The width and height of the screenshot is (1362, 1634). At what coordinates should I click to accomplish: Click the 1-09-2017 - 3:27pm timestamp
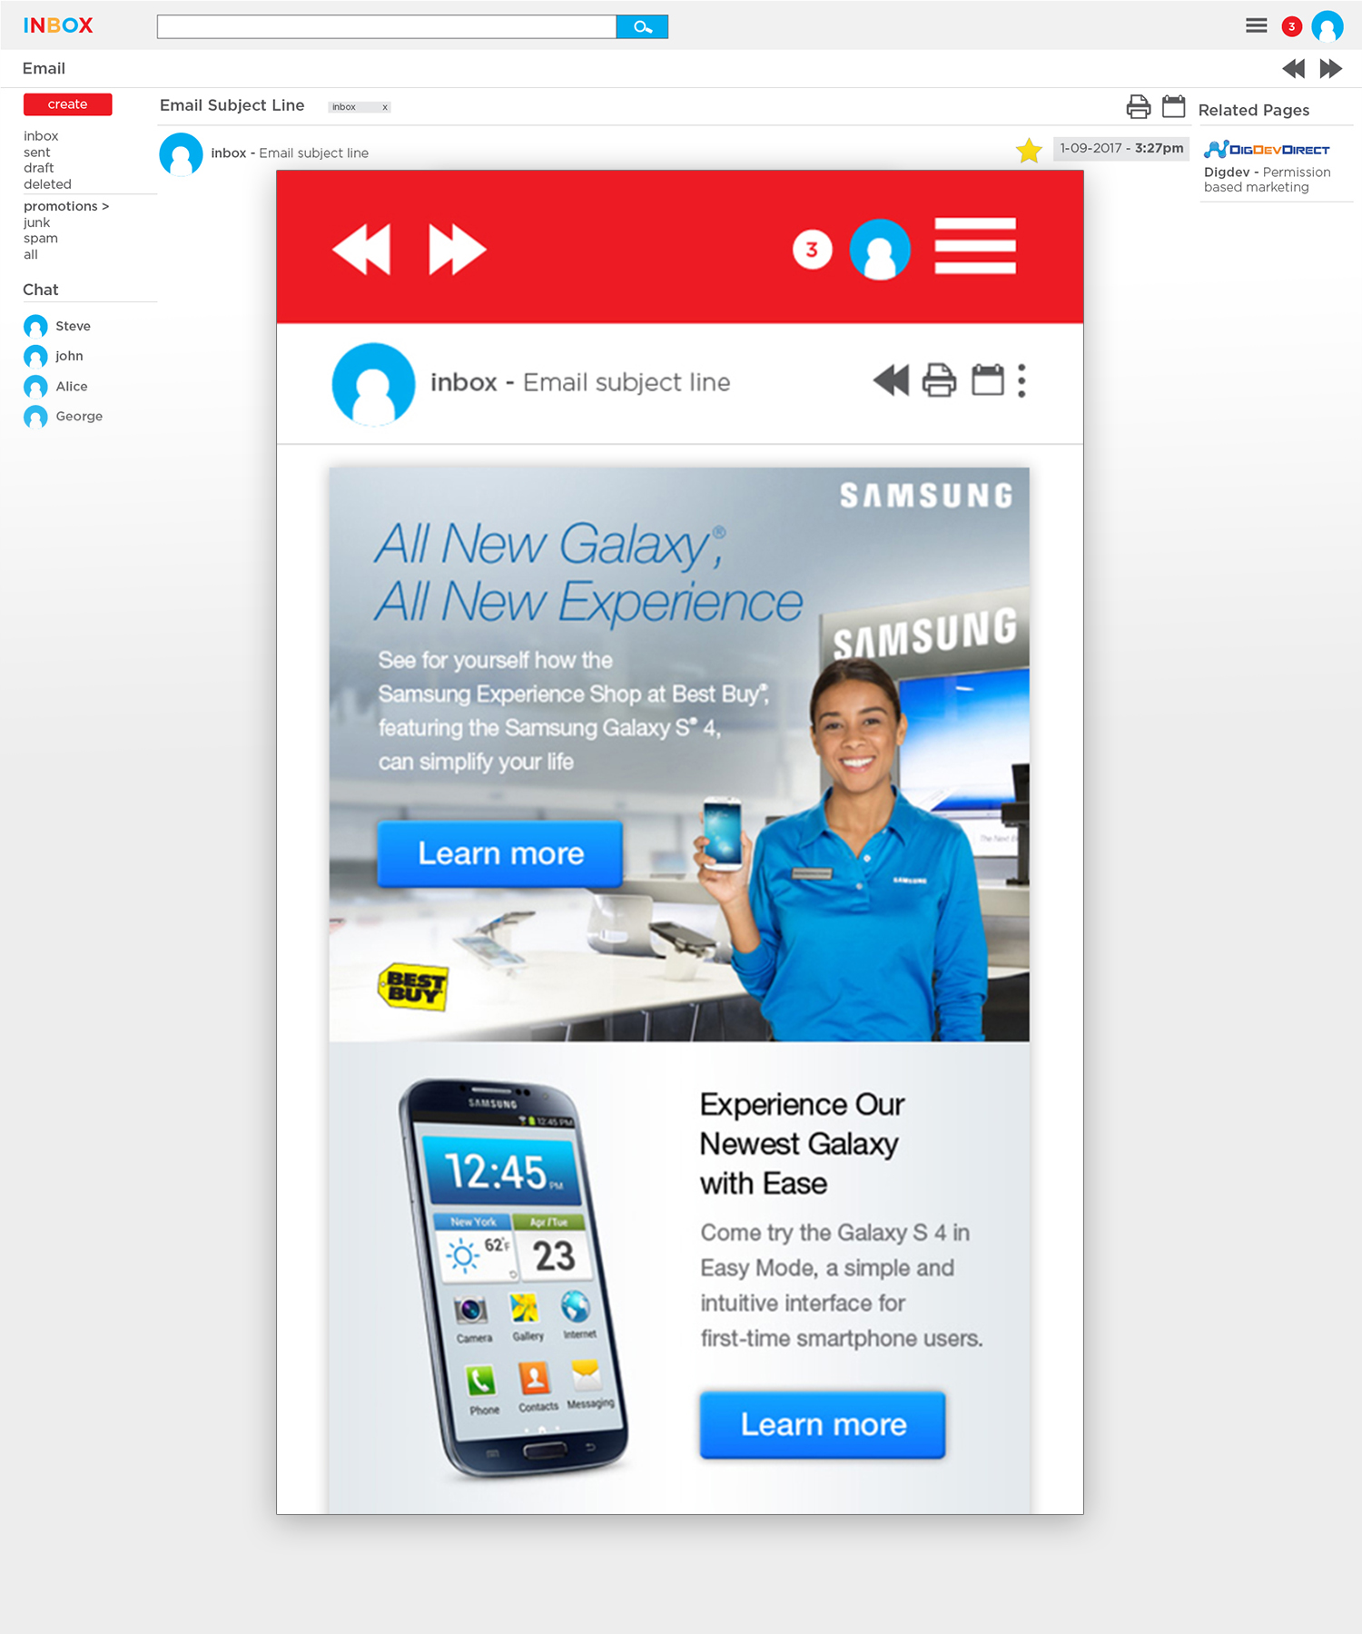click(x=1121, y=148)
